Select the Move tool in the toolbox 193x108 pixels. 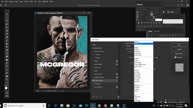[7, 14]
